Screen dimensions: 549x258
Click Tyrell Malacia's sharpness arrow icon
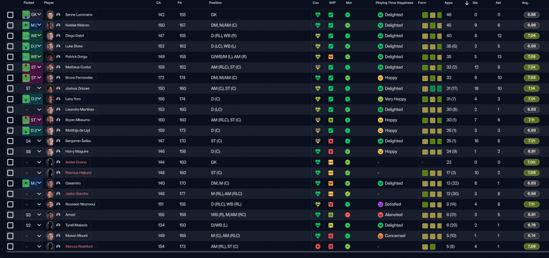point(331,225)
